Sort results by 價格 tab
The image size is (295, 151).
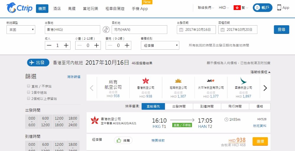point(260,106)
